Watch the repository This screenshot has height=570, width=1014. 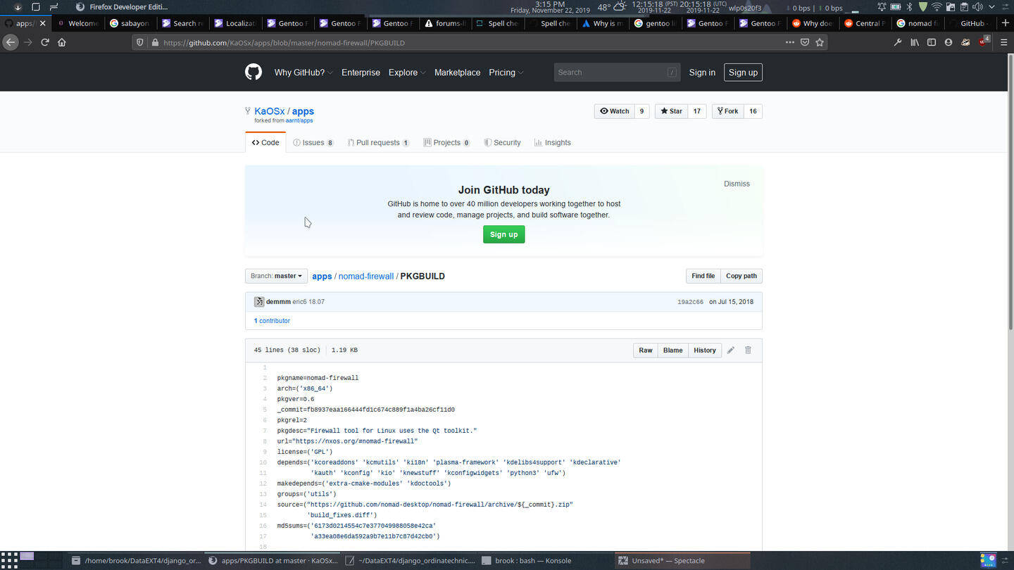coord(615,111)
